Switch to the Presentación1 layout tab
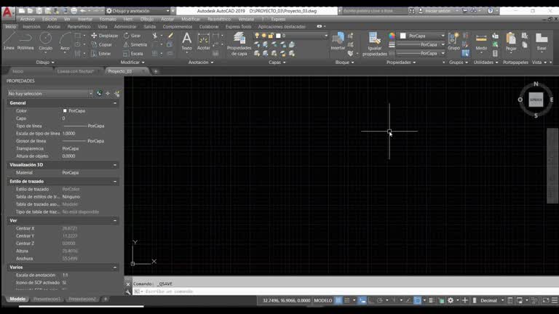The image size is (559, 314). pyautogui.click(x=47, y=299)
